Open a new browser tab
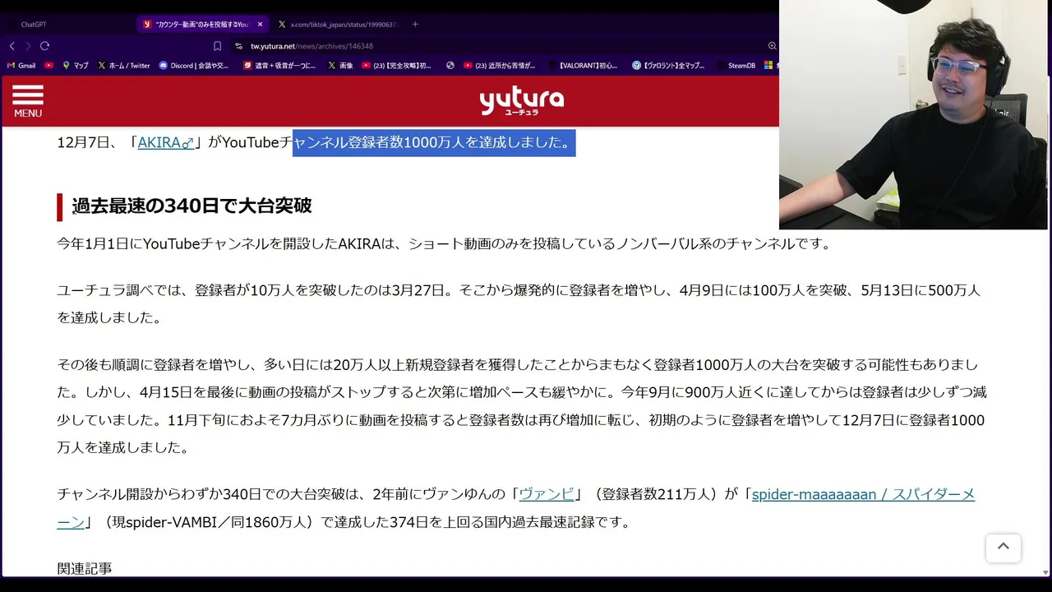Viewport: 1052px width, 592px height. [415, 25]
